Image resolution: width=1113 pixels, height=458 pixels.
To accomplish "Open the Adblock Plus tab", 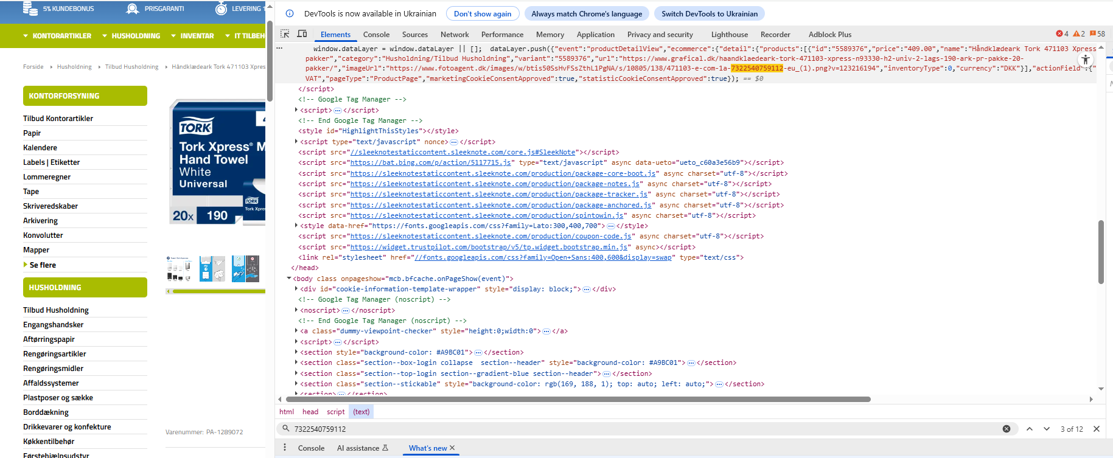I will (830, 35).
